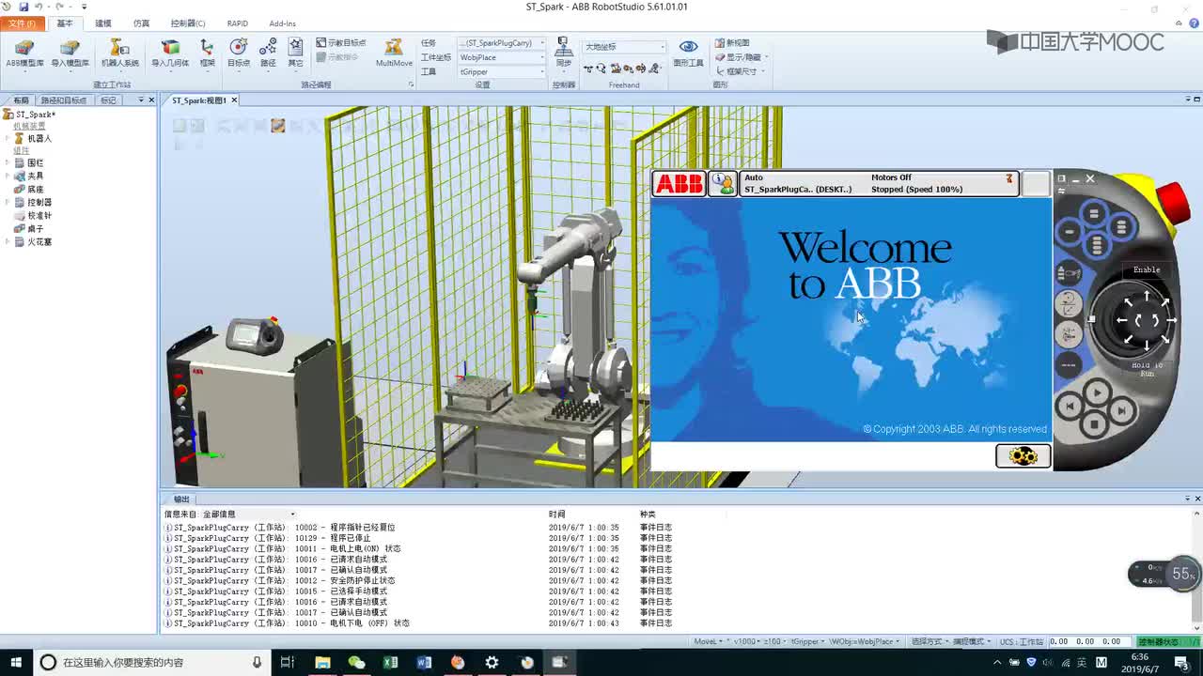1203x676 pixels.
Task: Select the 框架 frame tool
Action: pos(207,54)
